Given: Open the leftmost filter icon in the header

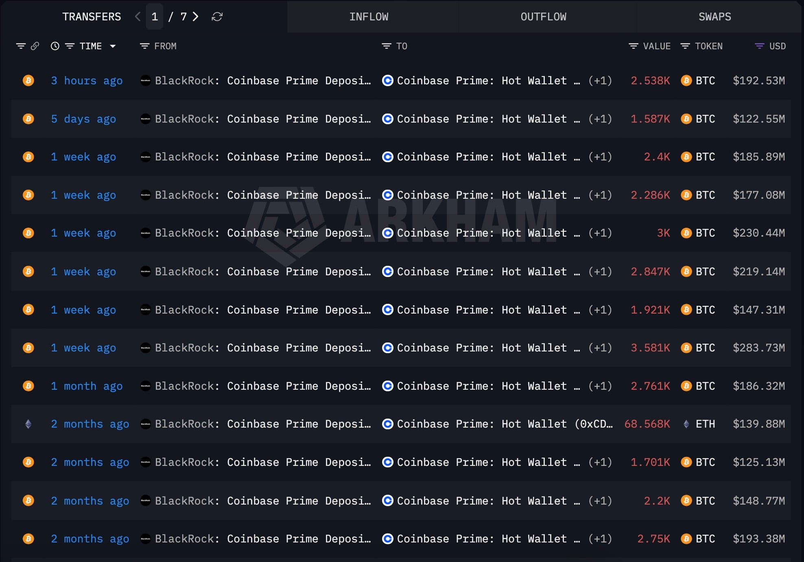Looking at the screenshot, I should click(21, 46).
